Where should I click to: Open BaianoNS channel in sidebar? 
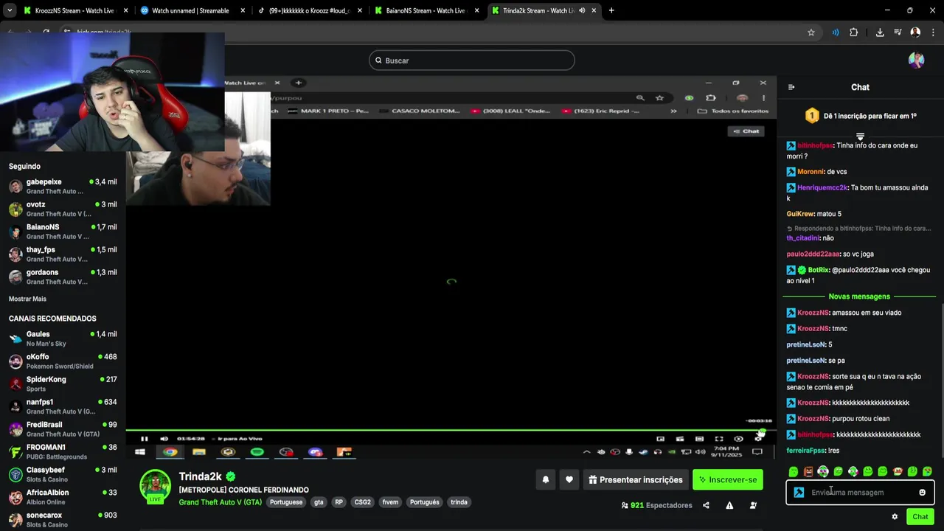(x=63, y=232)
